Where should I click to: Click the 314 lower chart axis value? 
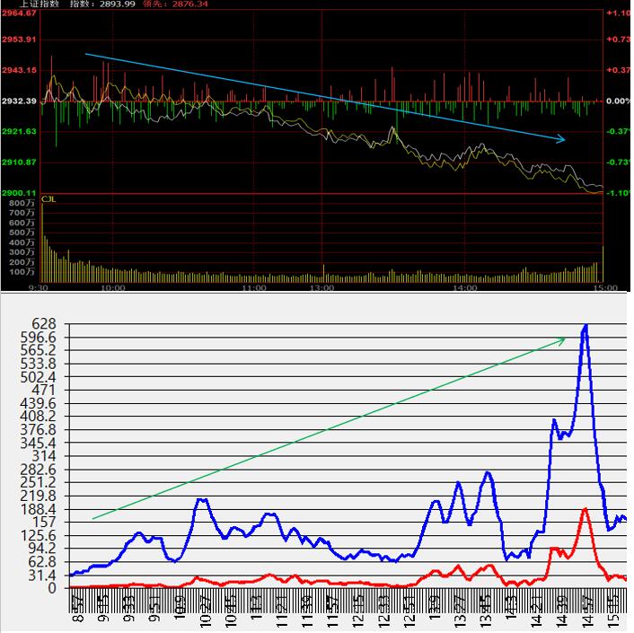click(x=44, y=456)
